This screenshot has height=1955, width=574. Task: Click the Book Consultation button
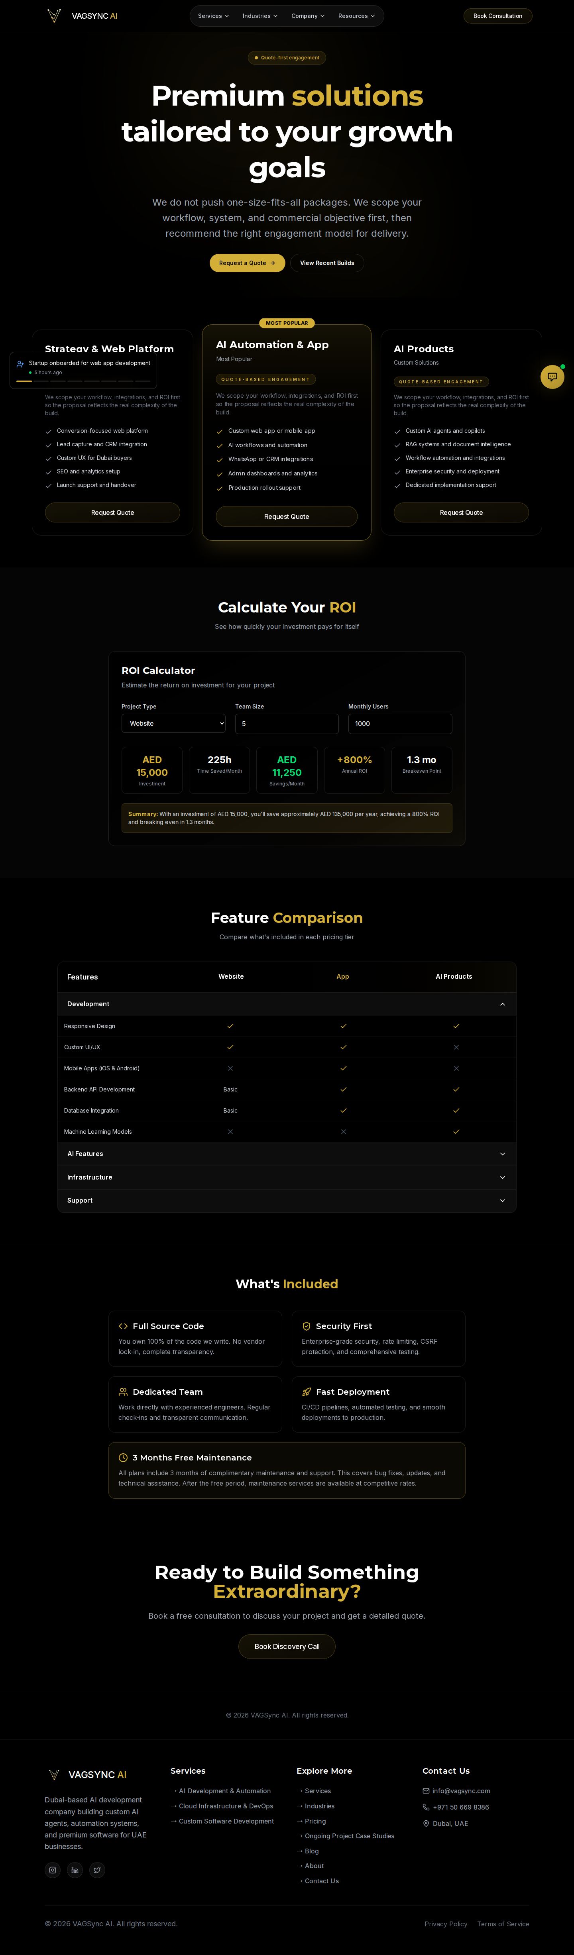pyautogui.click(x=498, y=16)
